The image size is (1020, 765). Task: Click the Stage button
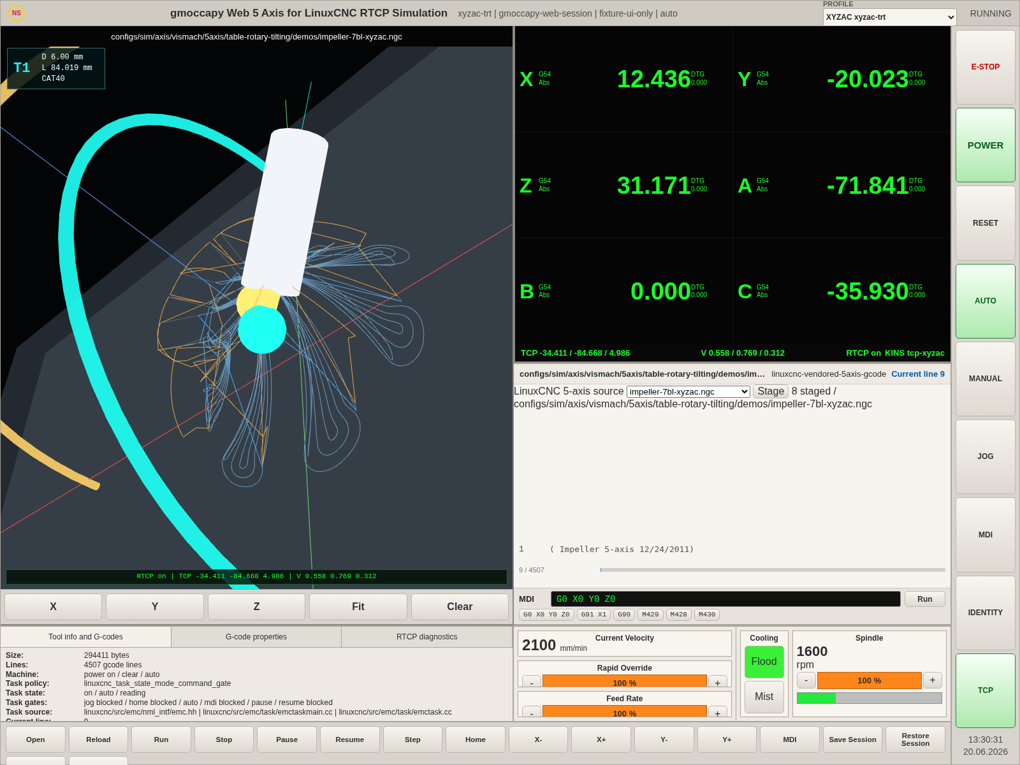771,391
